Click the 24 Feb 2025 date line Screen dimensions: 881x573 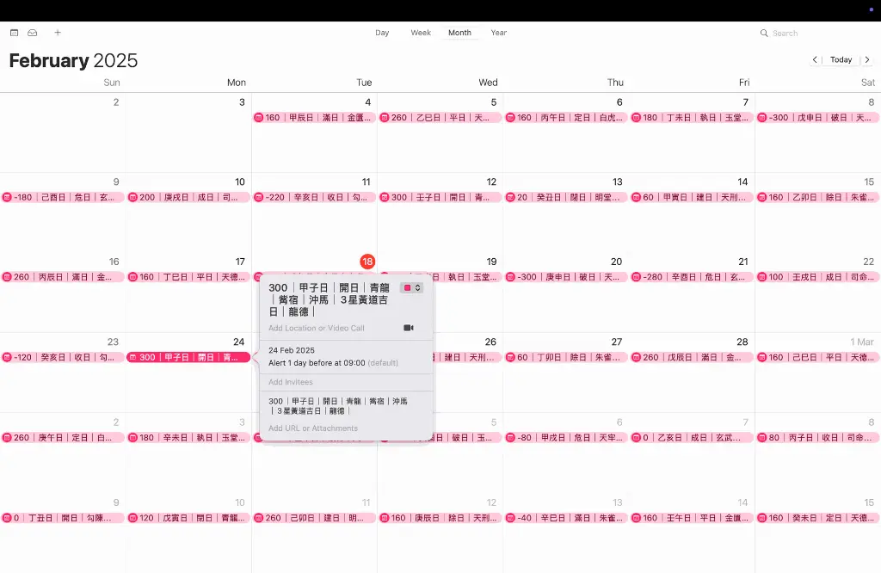[292, 350]
